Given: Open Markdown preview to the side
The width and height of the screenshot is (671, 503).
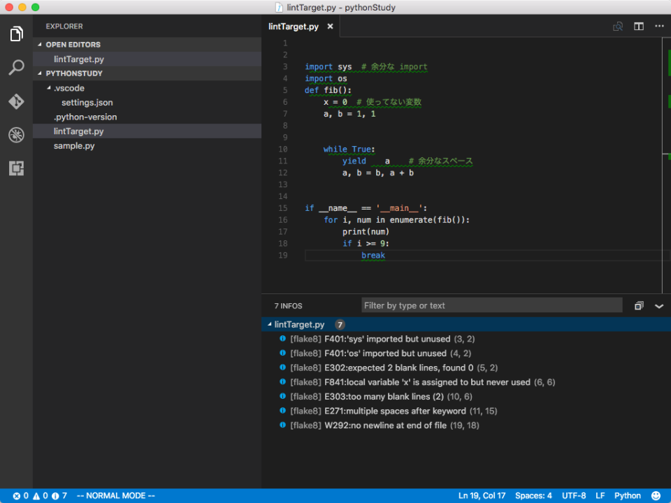Looking at the screenshot, I should point(618,26).
